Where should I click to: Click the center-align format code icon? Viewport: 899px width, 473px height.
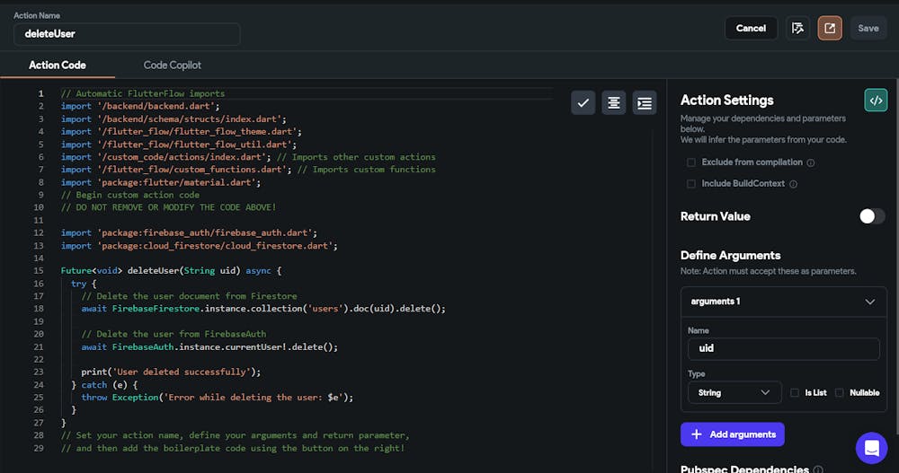coord(614,103)
